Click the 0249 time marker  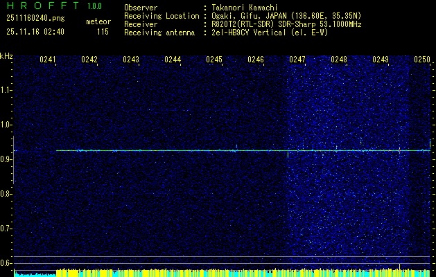[x=381, y=60]
